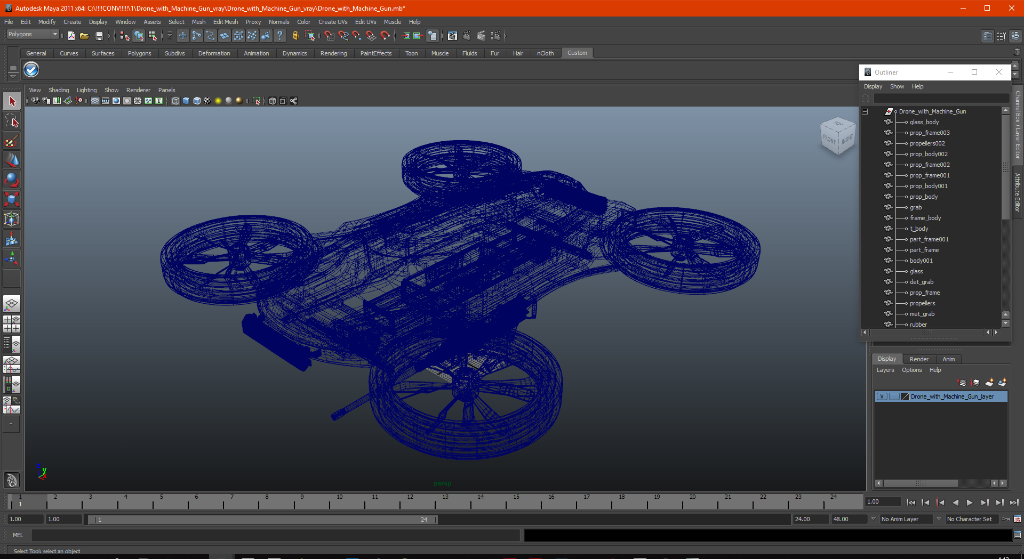This screenshot has width=1024, height=559.
Task: Click the Open Scene folder icon
Action: click(x=84, y=36)
